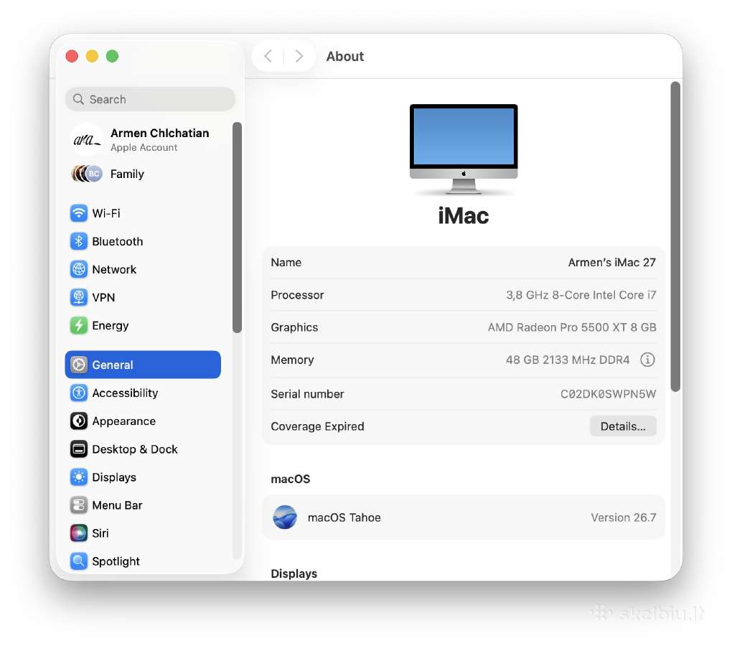The width and height of the screenshot is (732, 646).
Task: Click the Displays sun icon
Action: pyautogui.click(x=78, y=477)
